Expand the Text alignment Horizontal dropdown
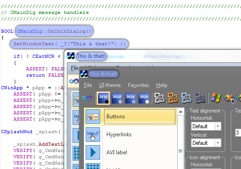 coord(218,126)
